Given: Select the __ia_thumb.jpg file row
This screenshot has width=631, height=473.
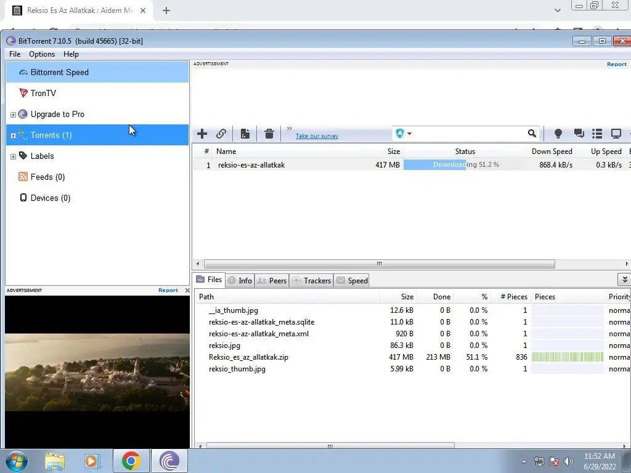Looking at the screenshot, I should (x=412, y=310).
